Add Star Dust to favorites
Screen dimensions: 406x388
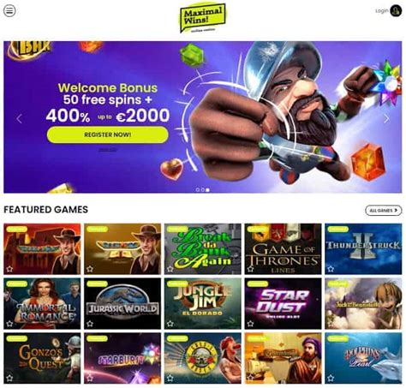[x=250, y=324]
